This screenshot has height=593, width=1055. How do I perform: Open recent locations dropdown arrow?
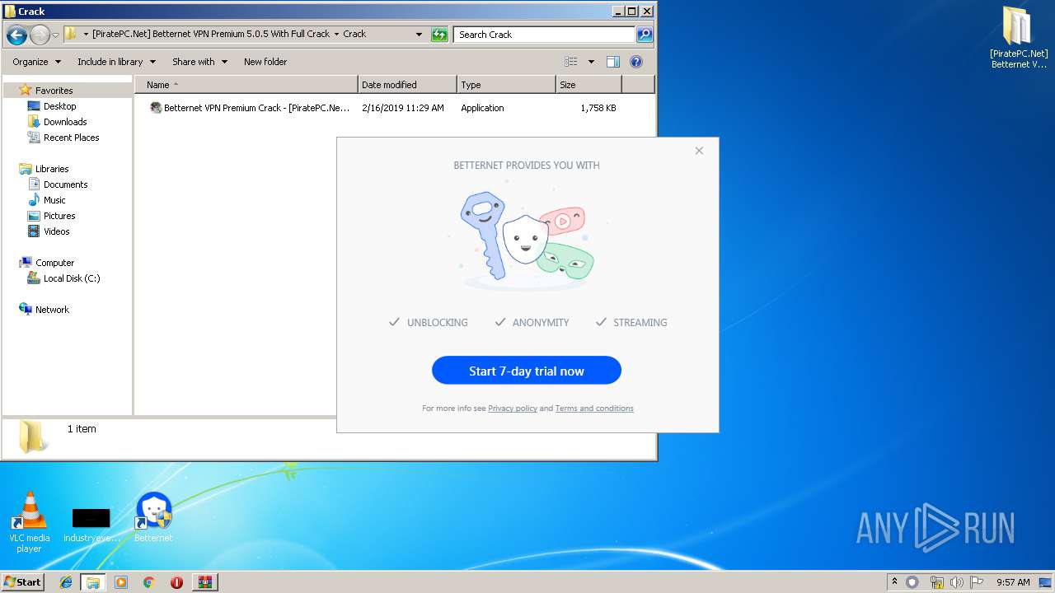coord(55,35)
